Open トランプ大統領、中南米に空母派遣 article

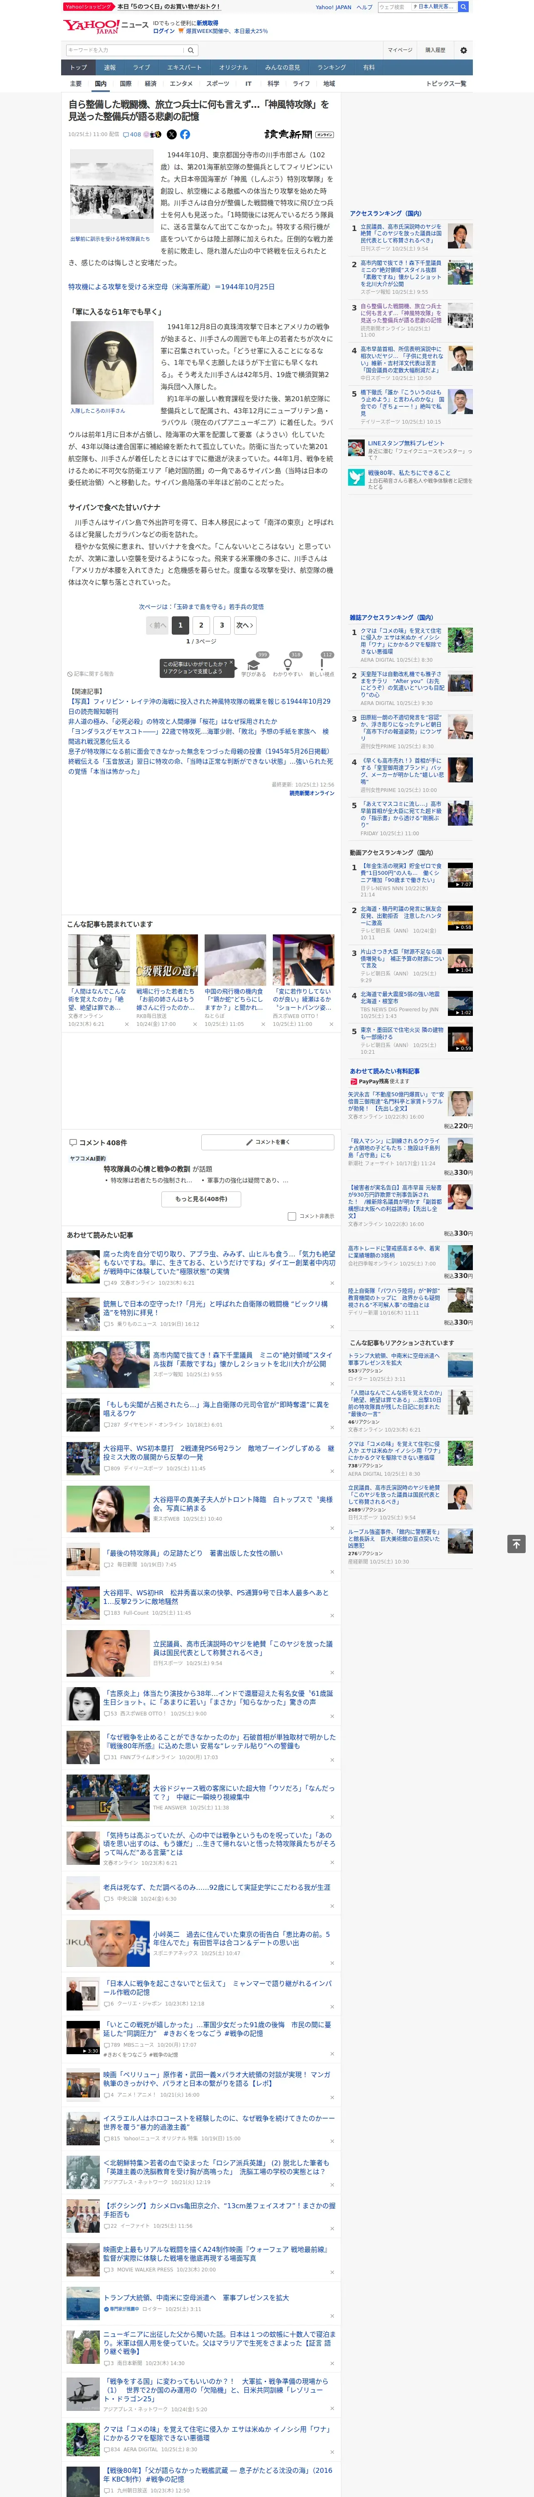196,2297
